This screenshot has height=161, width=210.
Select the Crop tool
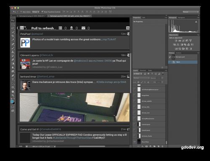(13, 36)
